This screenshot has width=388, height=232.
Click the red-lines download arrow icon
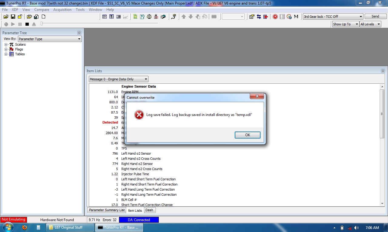[156, 17]
